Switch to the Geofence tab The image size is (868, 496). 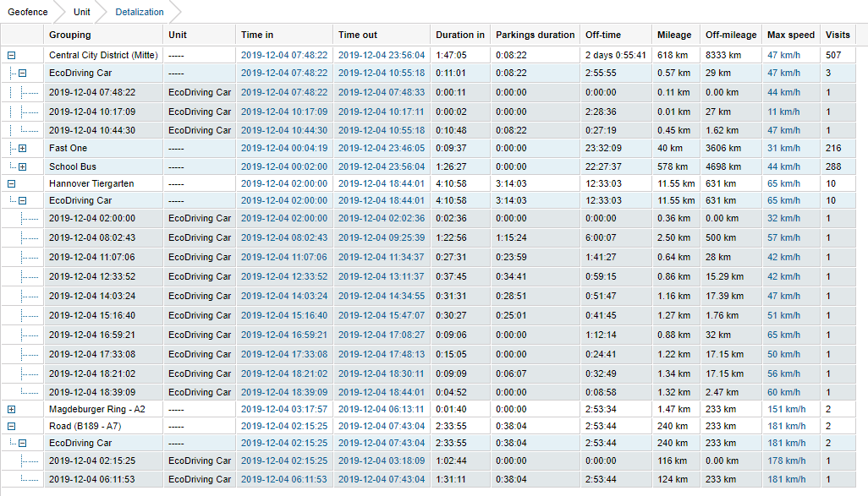[28, 13]
